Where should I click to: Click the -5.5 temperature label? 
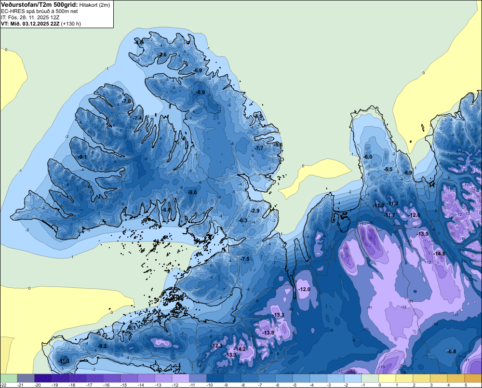[x=388, y=169]
